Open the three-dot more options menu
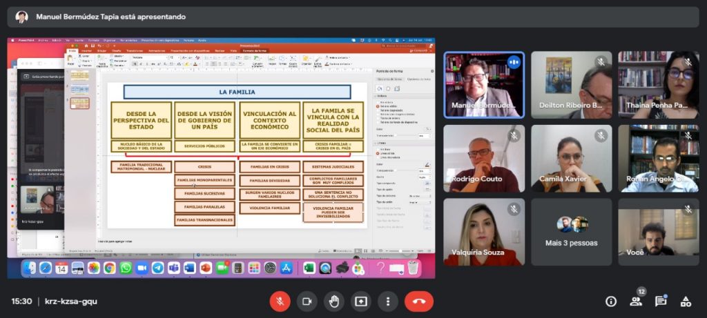 pyautogui.click(x=387, y=301)
